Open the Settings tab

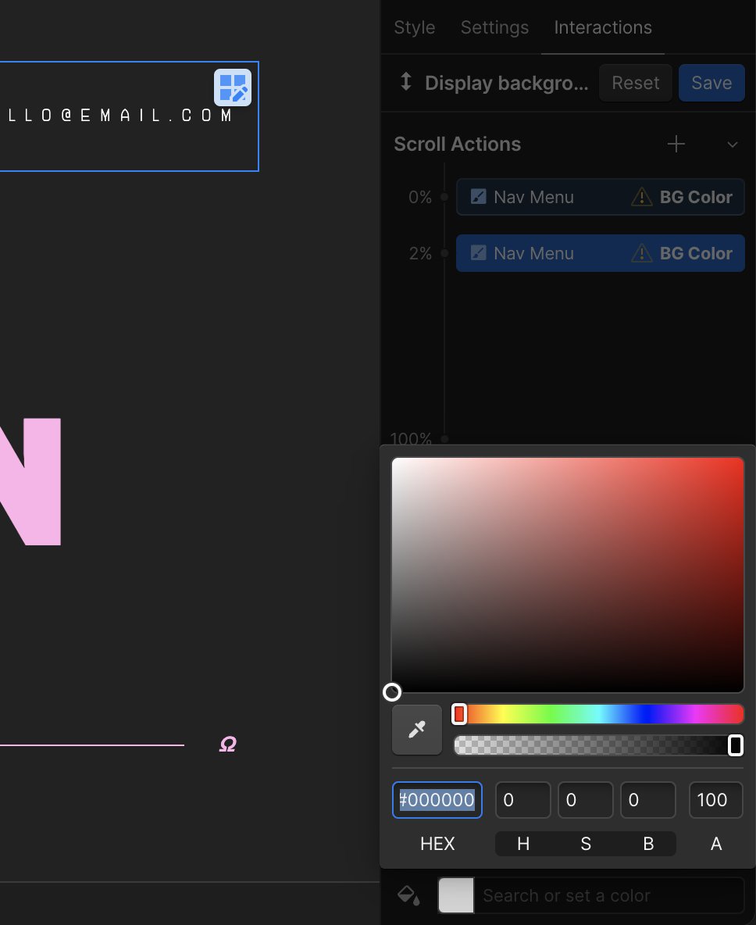[x=494, y=27]
